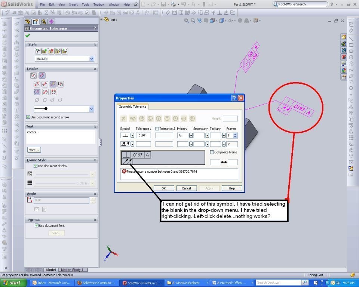Image resolution: width=359 pixels, height=287 pixels.
Task: Click the Print icon in top toolbar
Action: (x=174, y=4)
